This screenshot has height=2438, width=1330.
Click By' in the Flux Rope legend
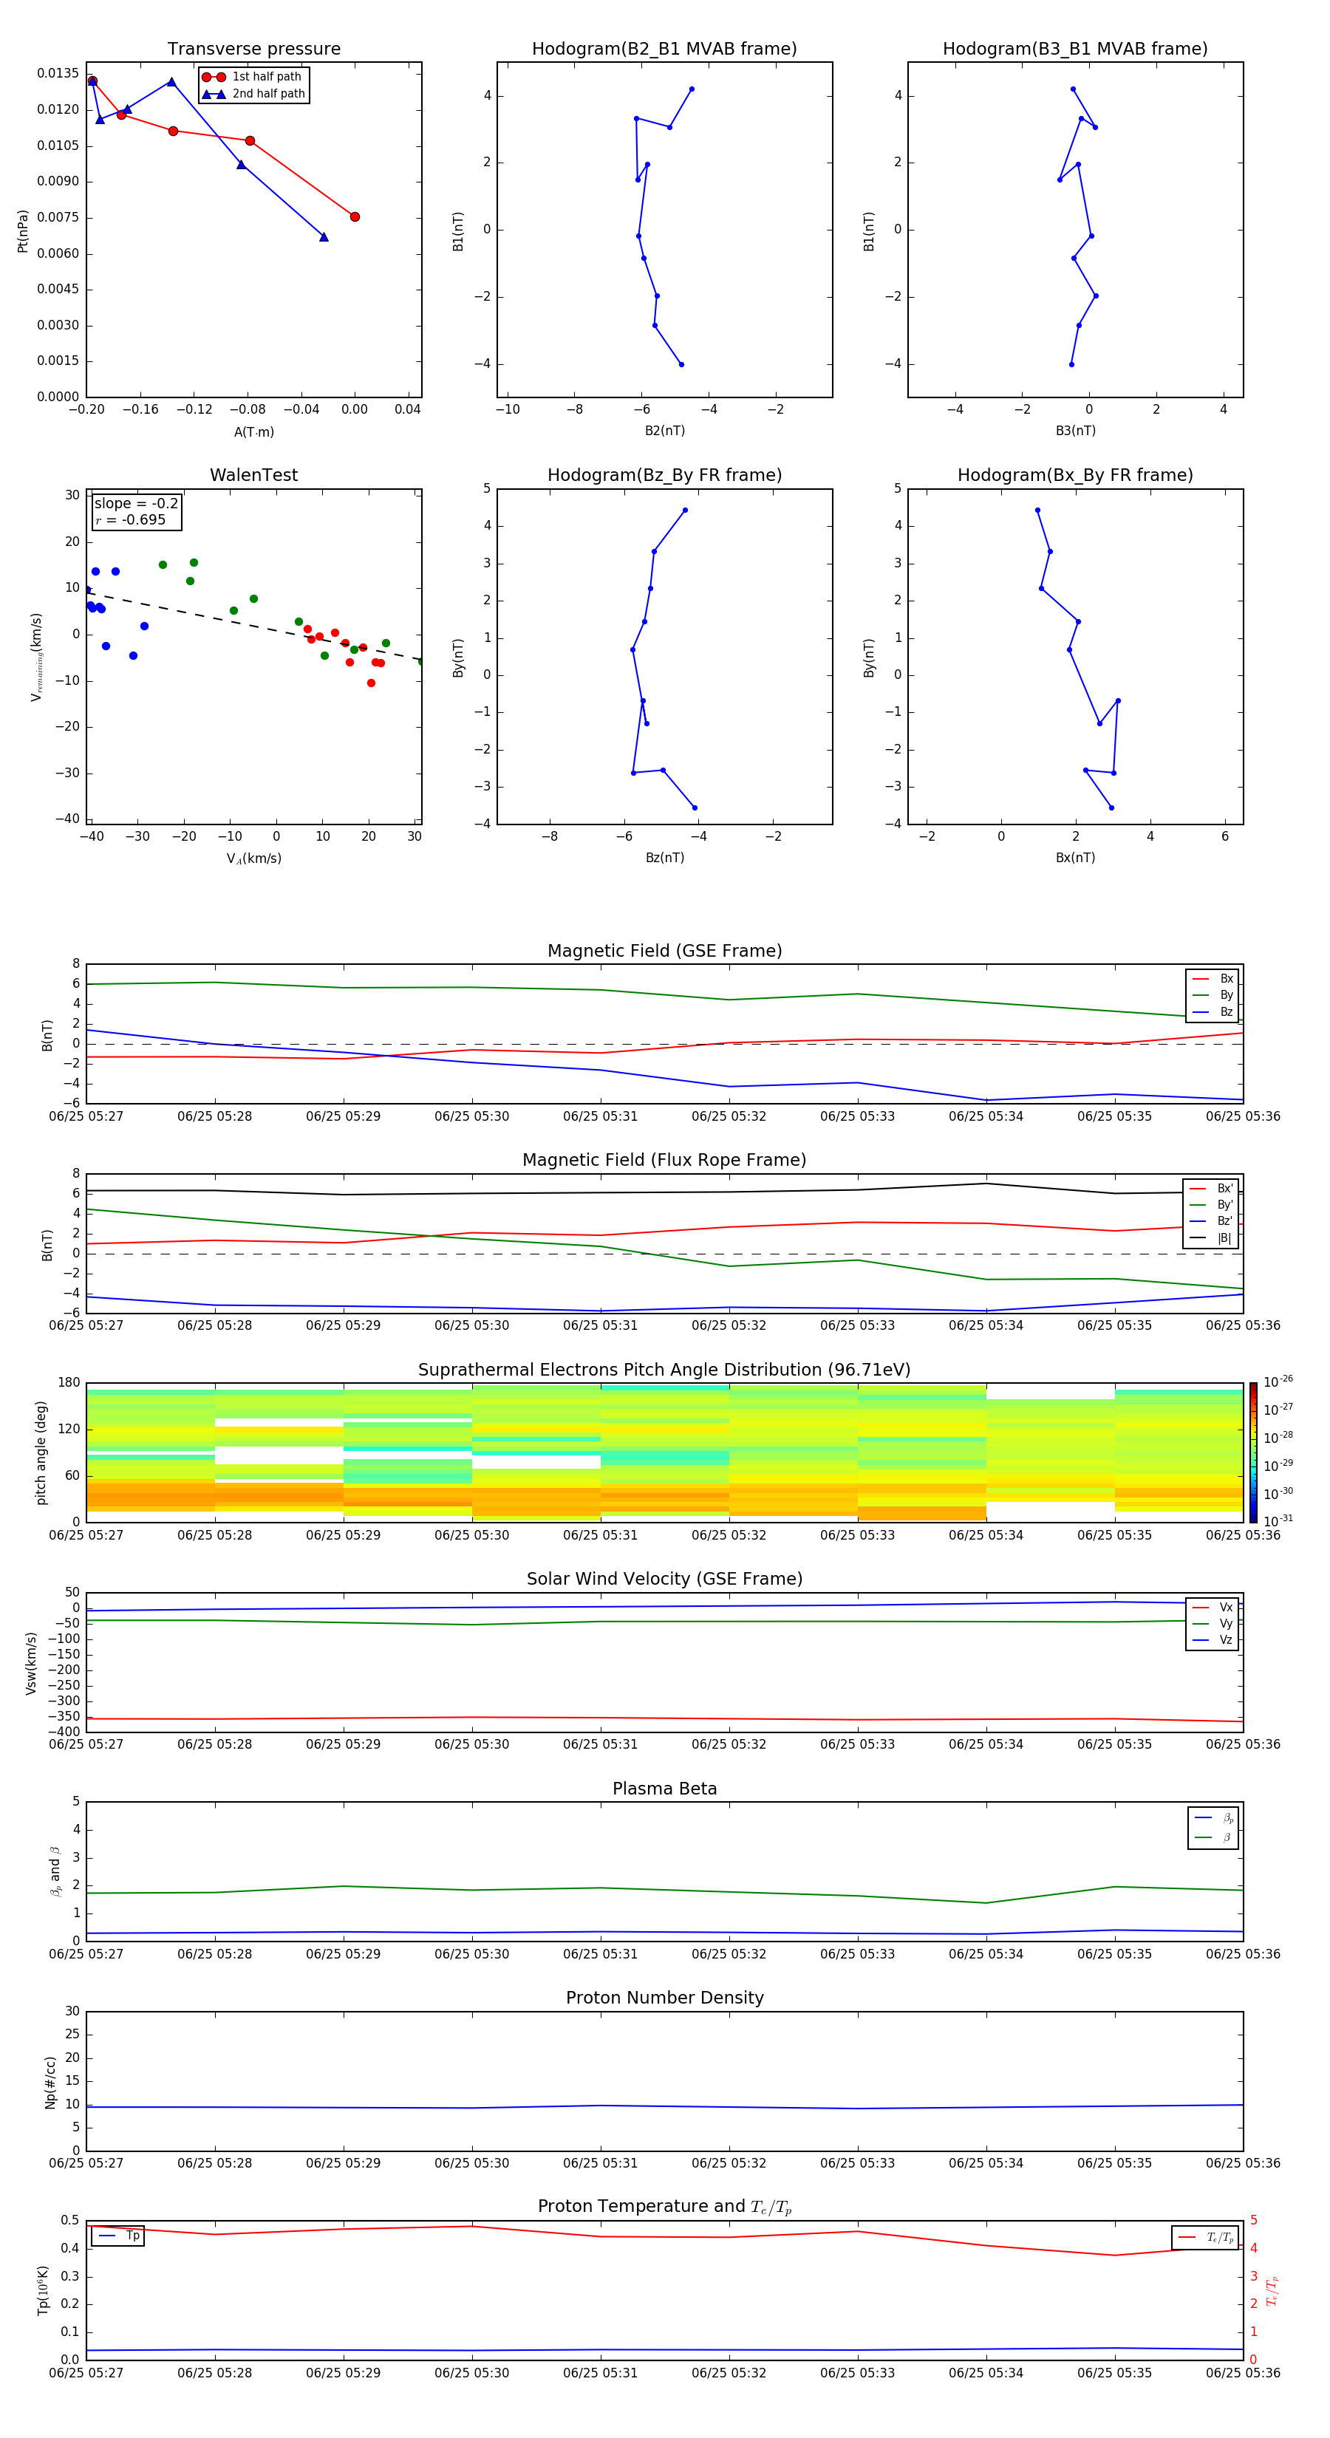(1212, 1205)
